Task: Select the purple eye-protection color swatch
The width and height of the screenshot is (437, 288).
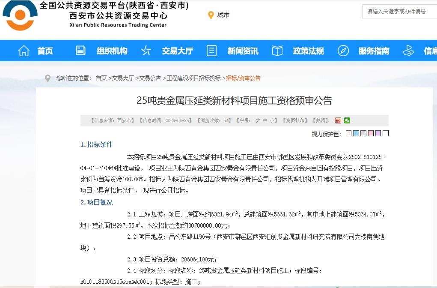Action: 378,133
